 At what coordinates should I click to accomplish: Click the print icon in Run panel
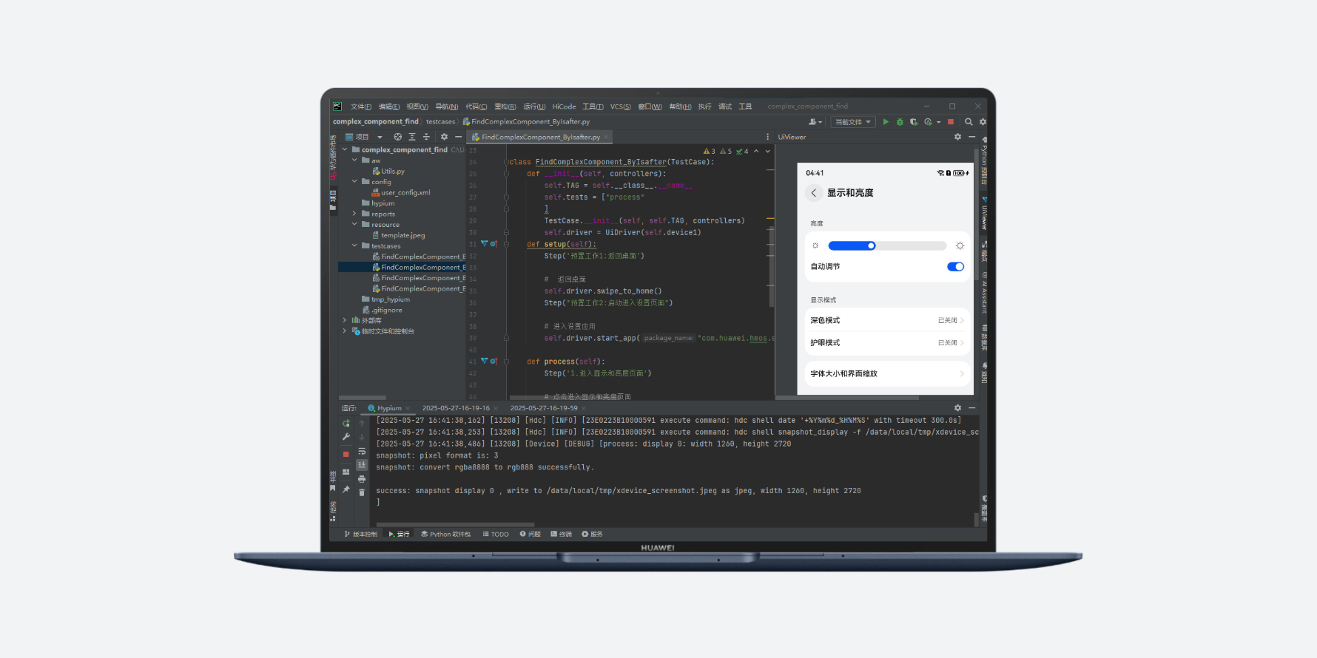tap(362, 479)
